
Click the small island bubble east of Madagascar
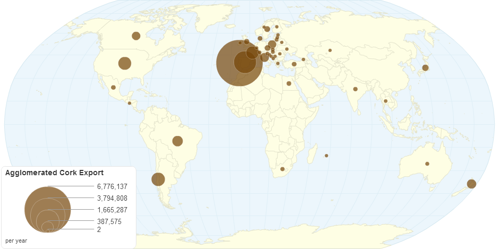pos(326,156)
